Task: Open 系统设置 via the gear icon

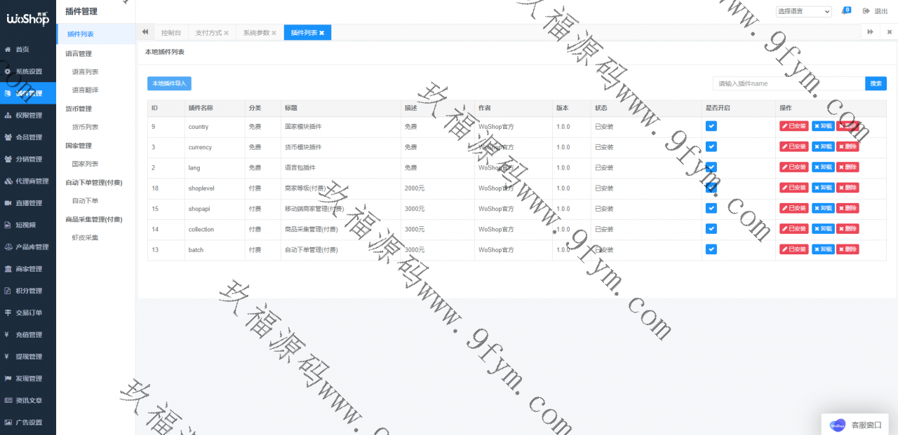Action: tap(8, 71)
